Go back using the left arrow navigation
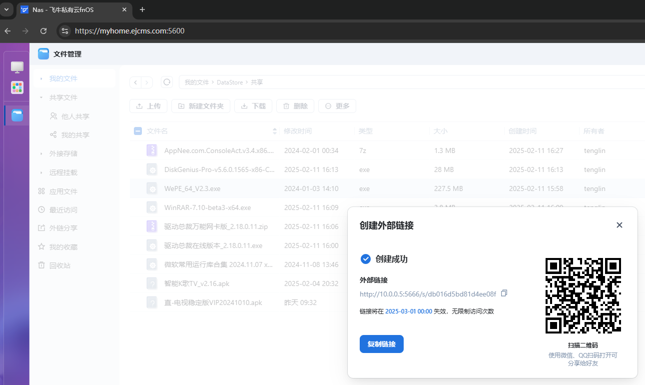Viewport: 645px width, 385px height. pyautogui.click(x=135, y=82)
